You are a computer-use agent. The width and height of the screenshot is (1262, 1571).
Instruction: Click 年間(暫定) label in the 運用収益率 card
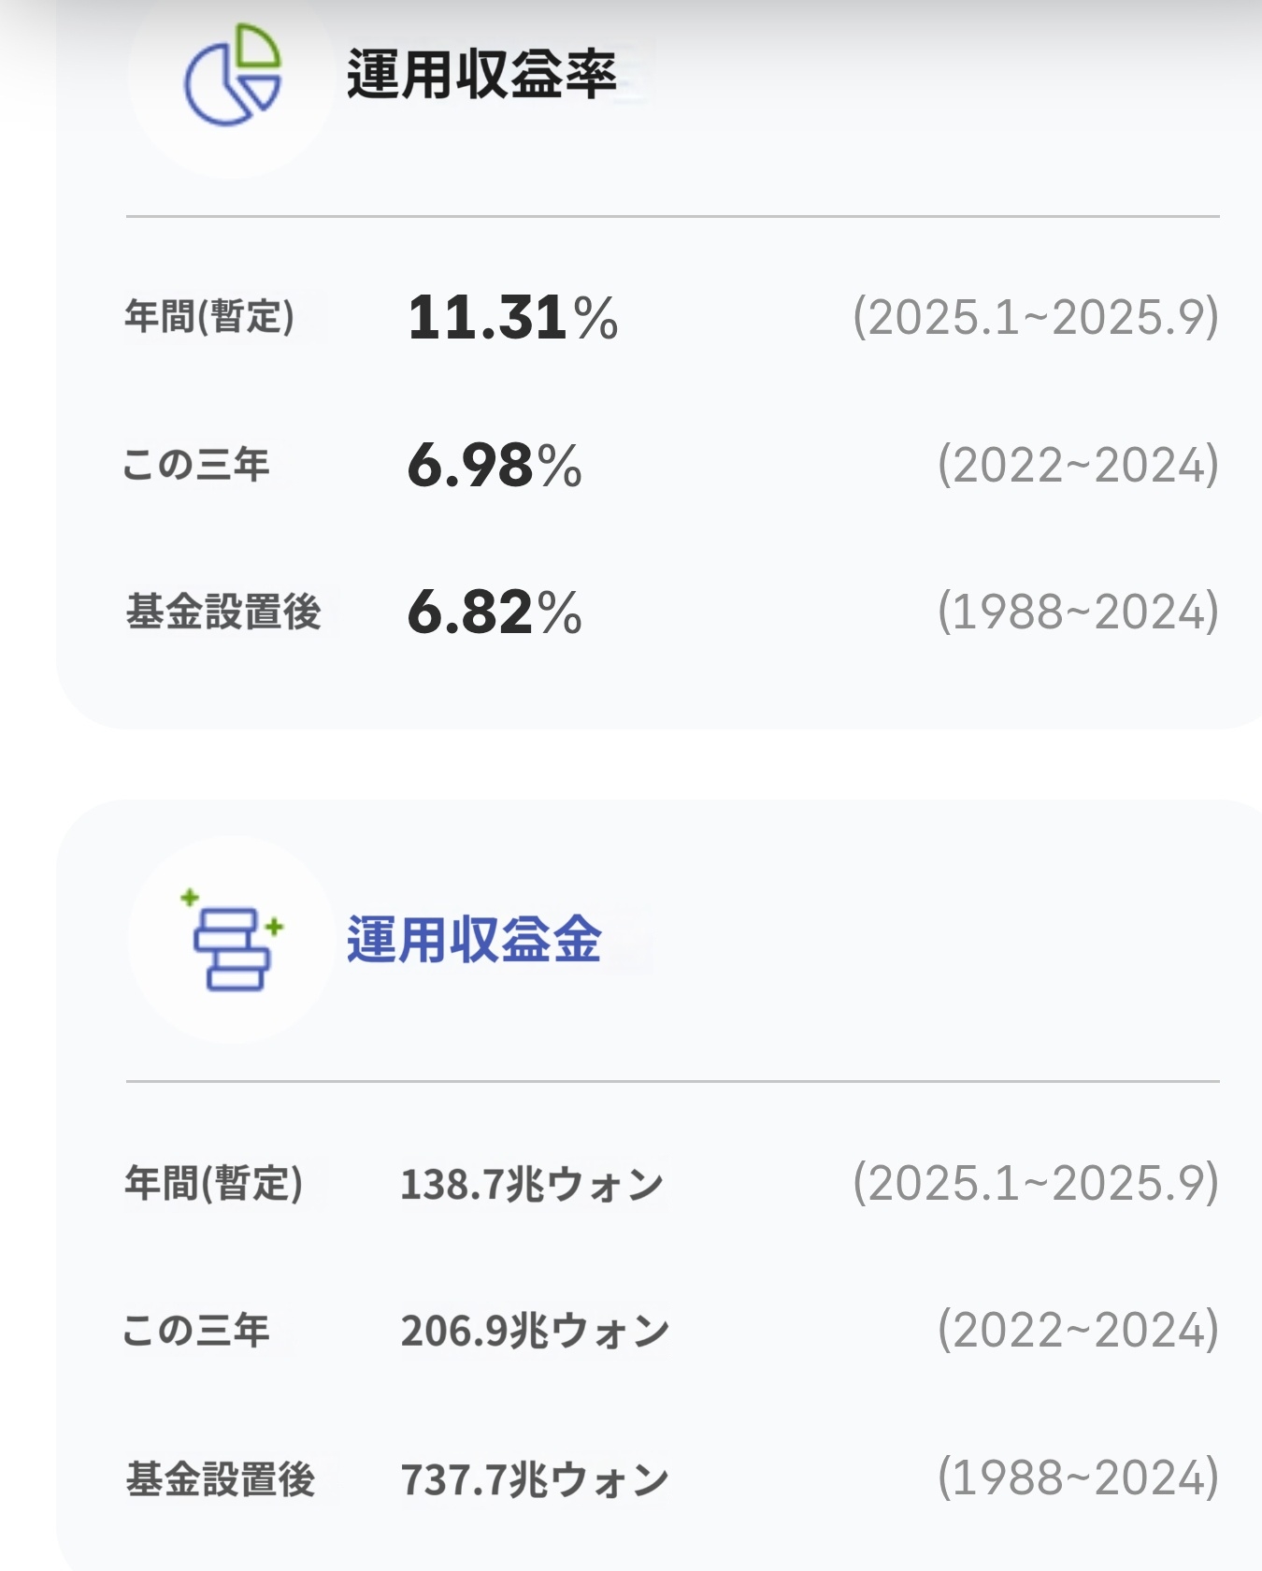[x=210, y=316]
